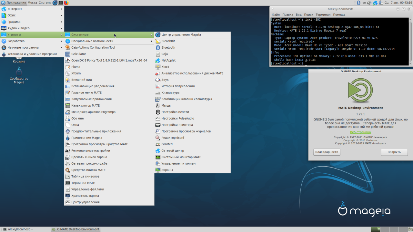The width and height of the screenshot is (413, 232).
Task: Click the Закрыть button in About dialog
Action: [x=394, y=152]
